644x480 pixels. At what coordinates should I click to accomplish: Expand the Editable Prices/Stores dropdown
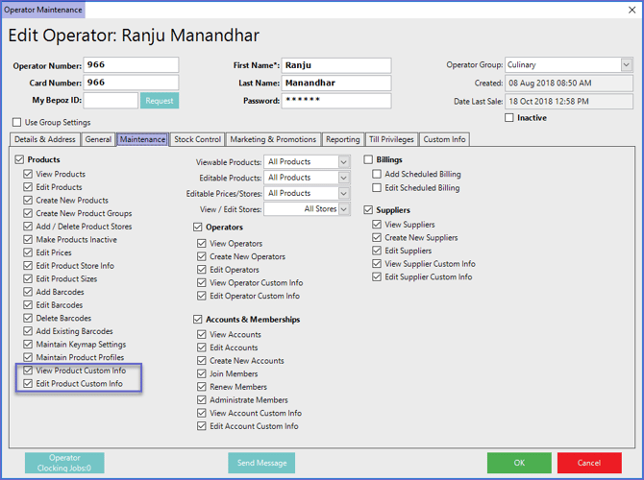[343, 193]
